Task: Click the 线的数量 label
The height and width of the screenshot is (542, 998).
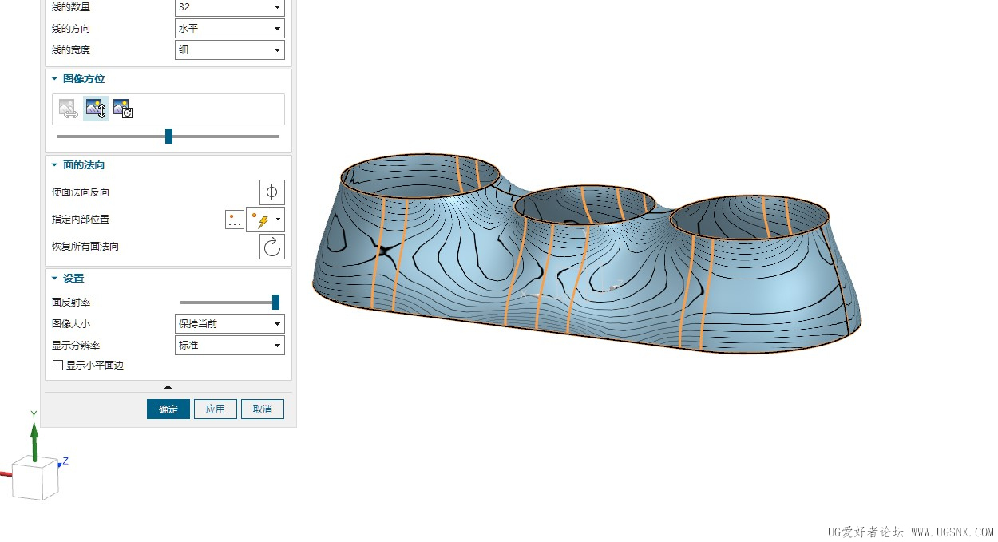Action: (71, 7)
